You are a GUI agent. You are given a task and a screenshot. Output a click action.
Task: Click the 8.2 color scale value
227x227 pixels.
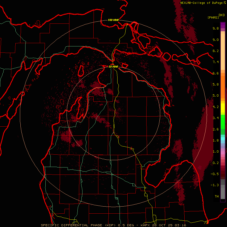click(216, 51)
